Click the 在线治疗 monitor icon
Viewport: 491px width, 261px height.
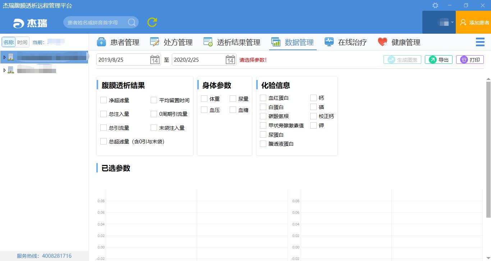[x=329, y=42]
